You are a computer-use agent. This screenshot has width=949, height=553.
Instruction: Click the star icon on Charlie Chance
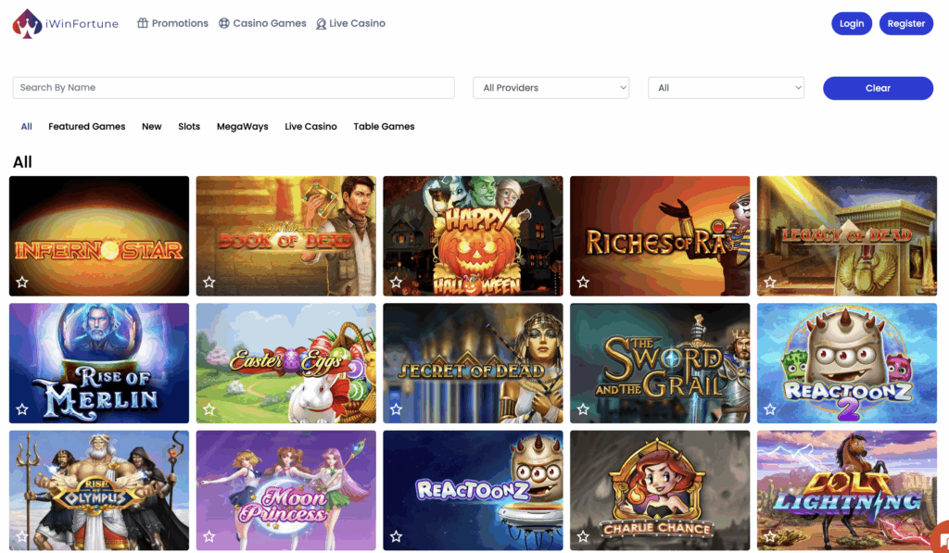[583, 535]
